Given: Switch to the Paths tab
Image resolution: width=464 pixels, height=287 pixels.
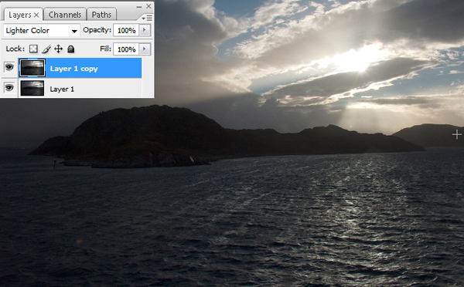Looking at the screenshot, I should (x=101, y=15).
